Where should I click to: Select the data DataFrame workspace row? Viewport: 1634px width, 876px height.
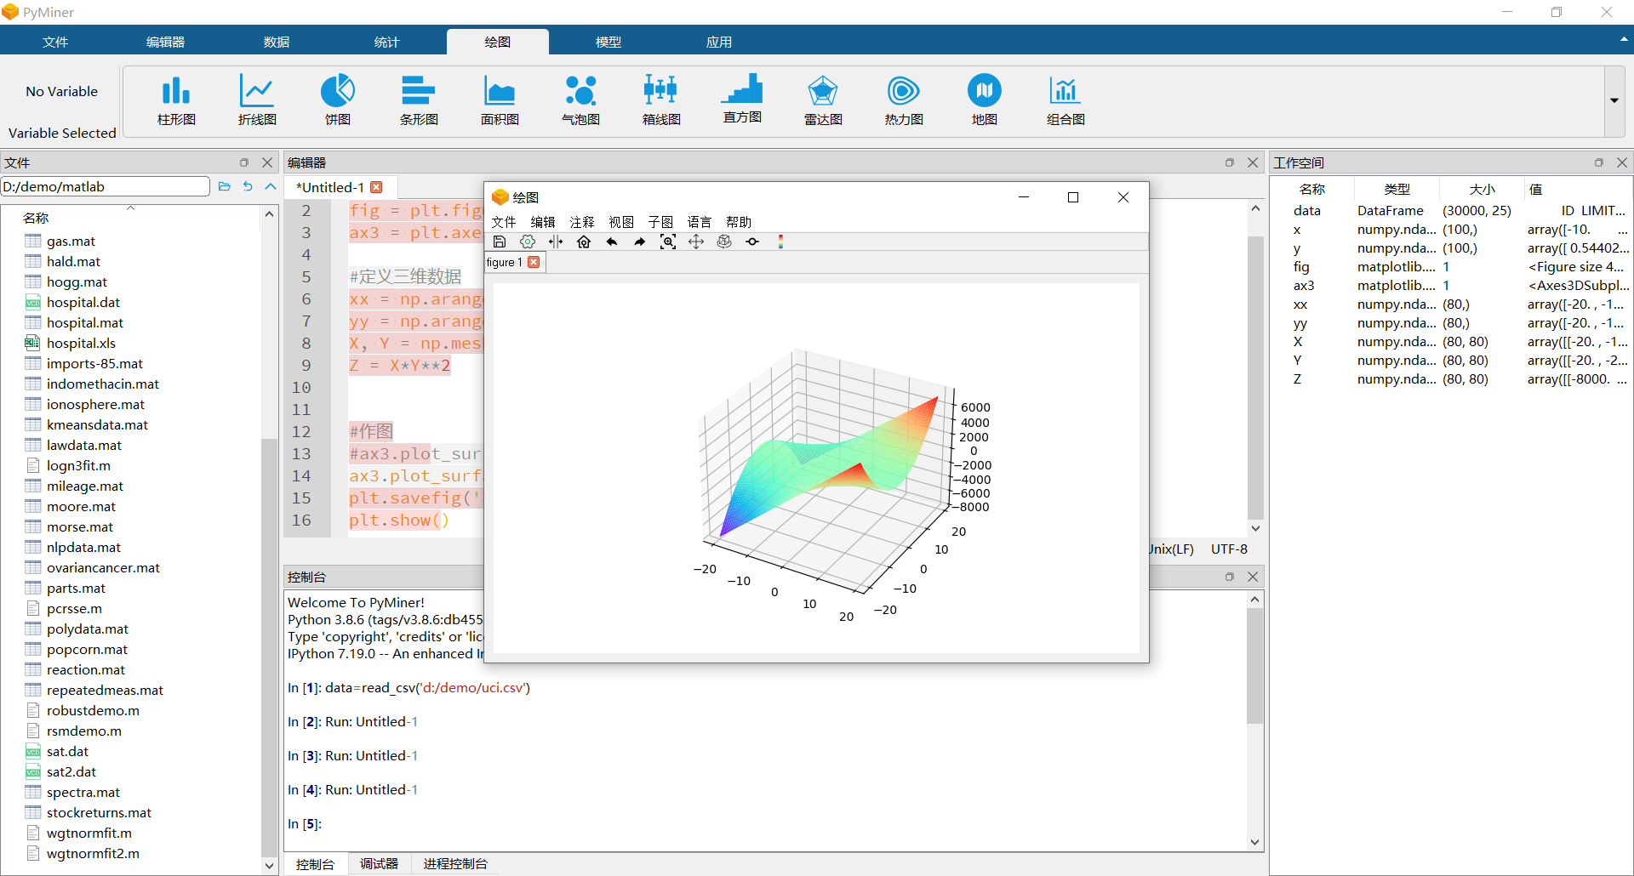tap(1451, 210)
